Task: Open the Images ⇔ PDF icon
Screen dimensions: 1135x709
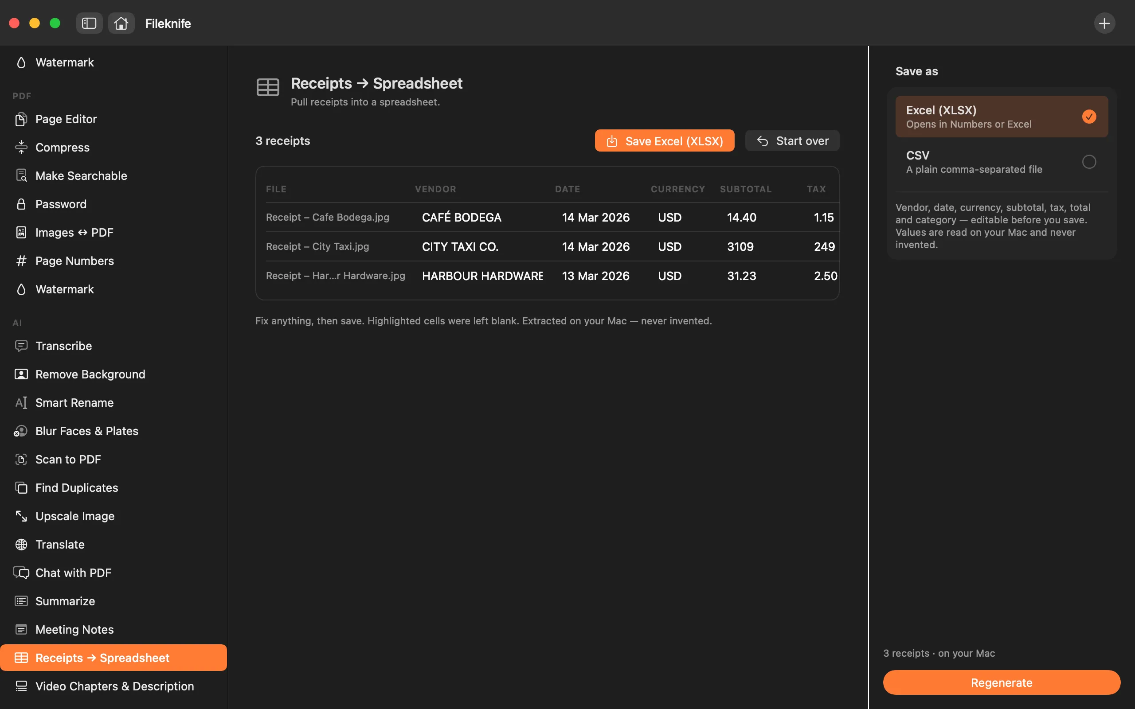Action: [21, 232]
